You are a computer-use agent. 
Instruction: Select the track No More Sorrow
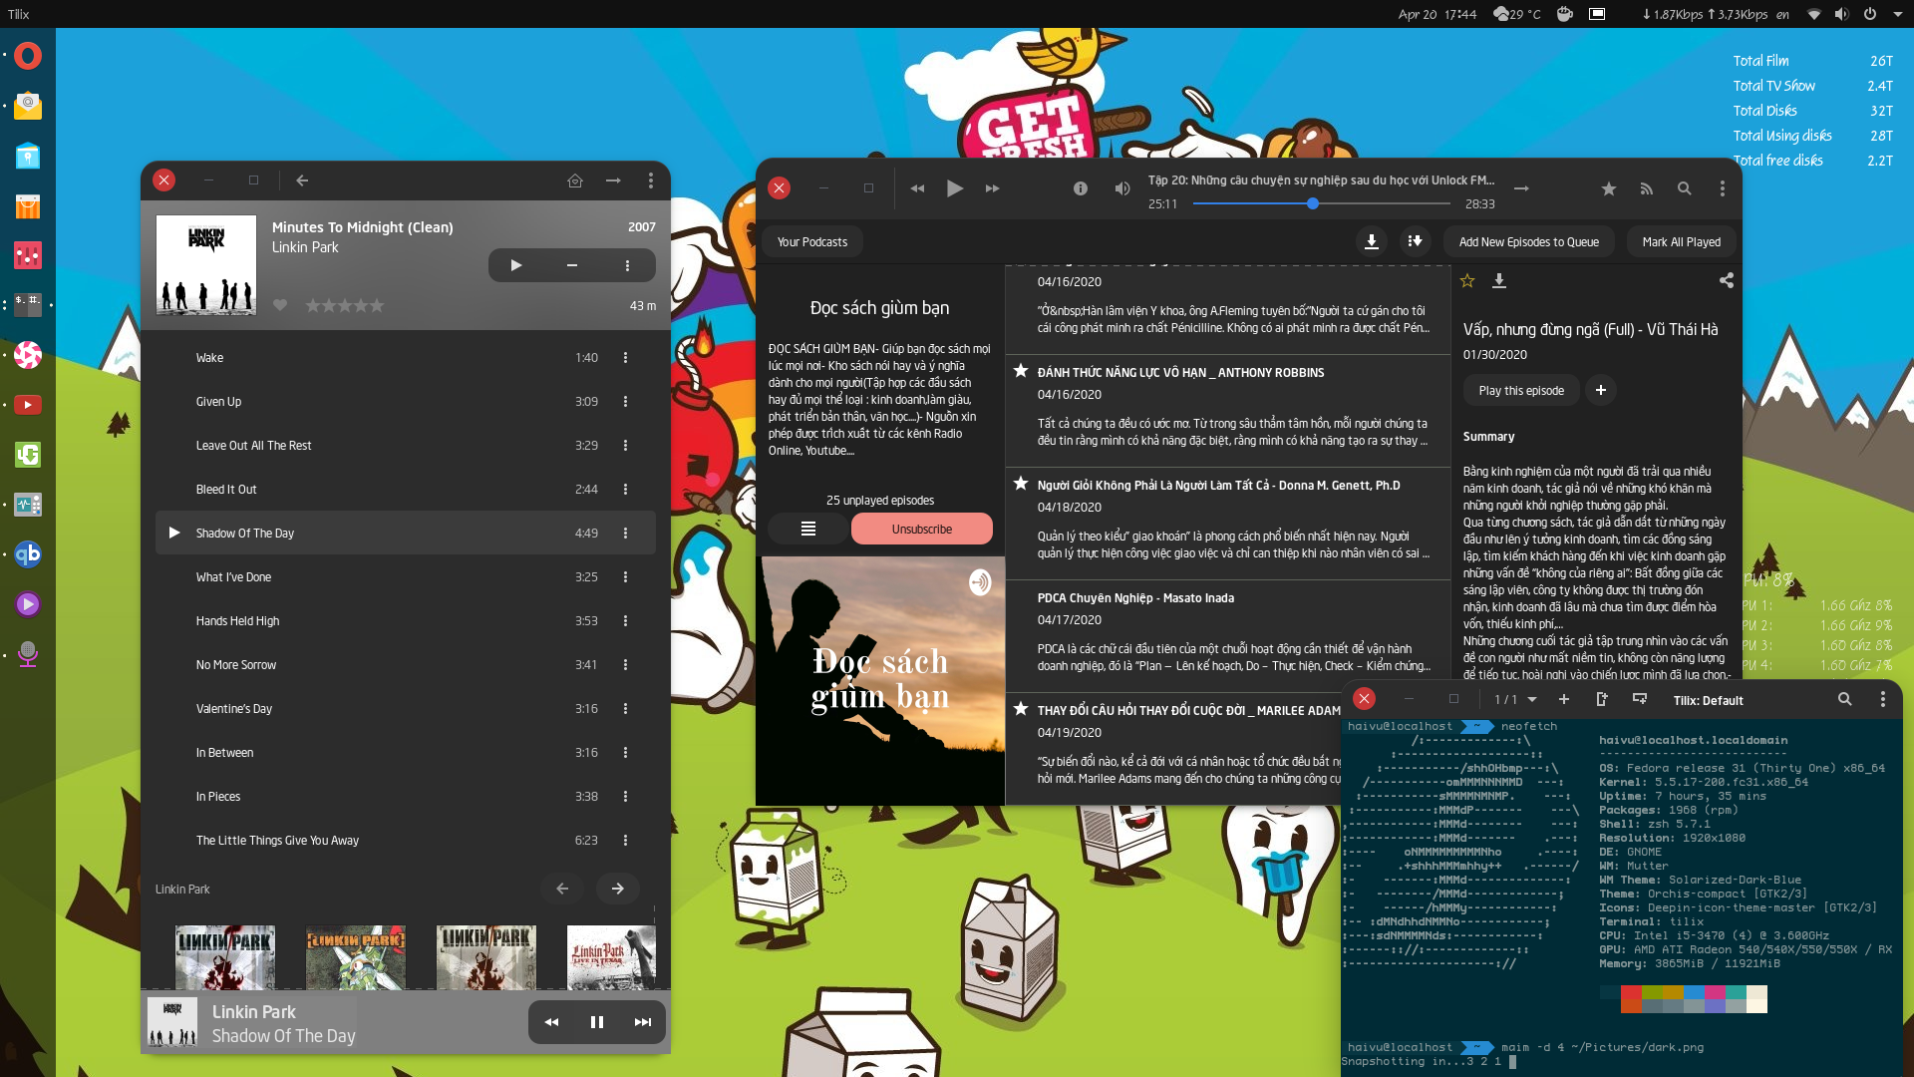tap(406, 665)
